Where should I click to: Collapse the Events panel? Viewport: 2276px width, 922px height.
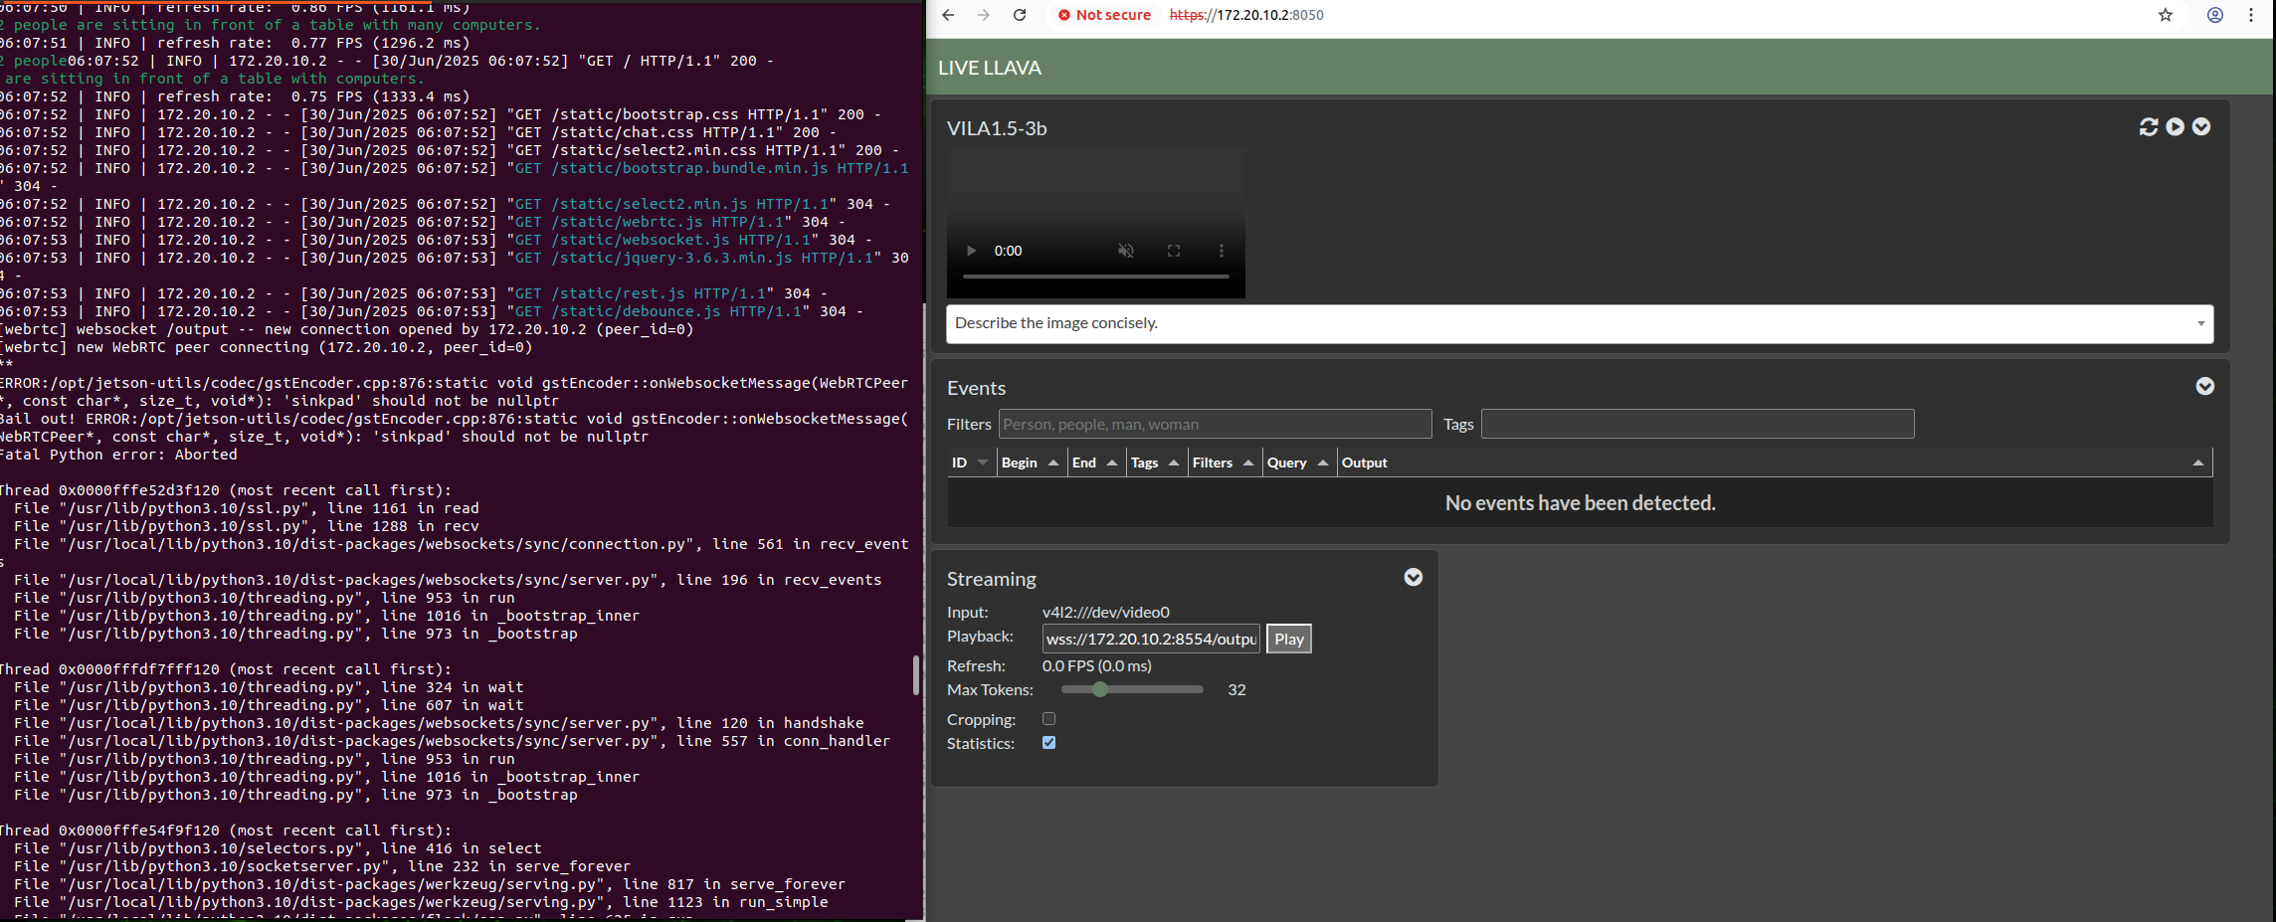pyautogui.click(x=2205, y=387)
